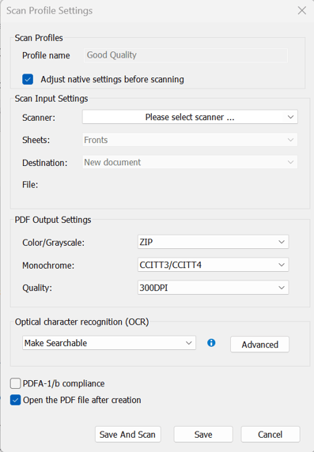Uncheck Open the PDF file after creation

16,400
